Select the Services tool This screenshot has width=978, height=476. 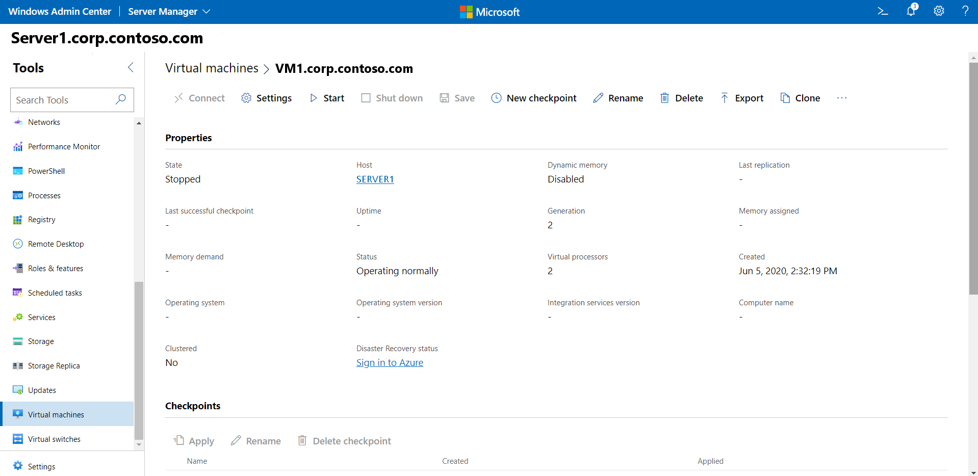coord(41,316)
